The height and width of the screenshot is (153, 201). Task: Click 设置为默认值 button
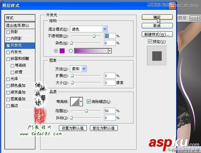tap(73, 128)
